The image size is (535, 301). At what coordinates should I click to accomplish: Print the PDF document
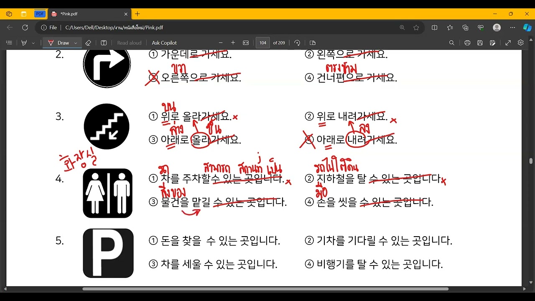tap(467, 43)
